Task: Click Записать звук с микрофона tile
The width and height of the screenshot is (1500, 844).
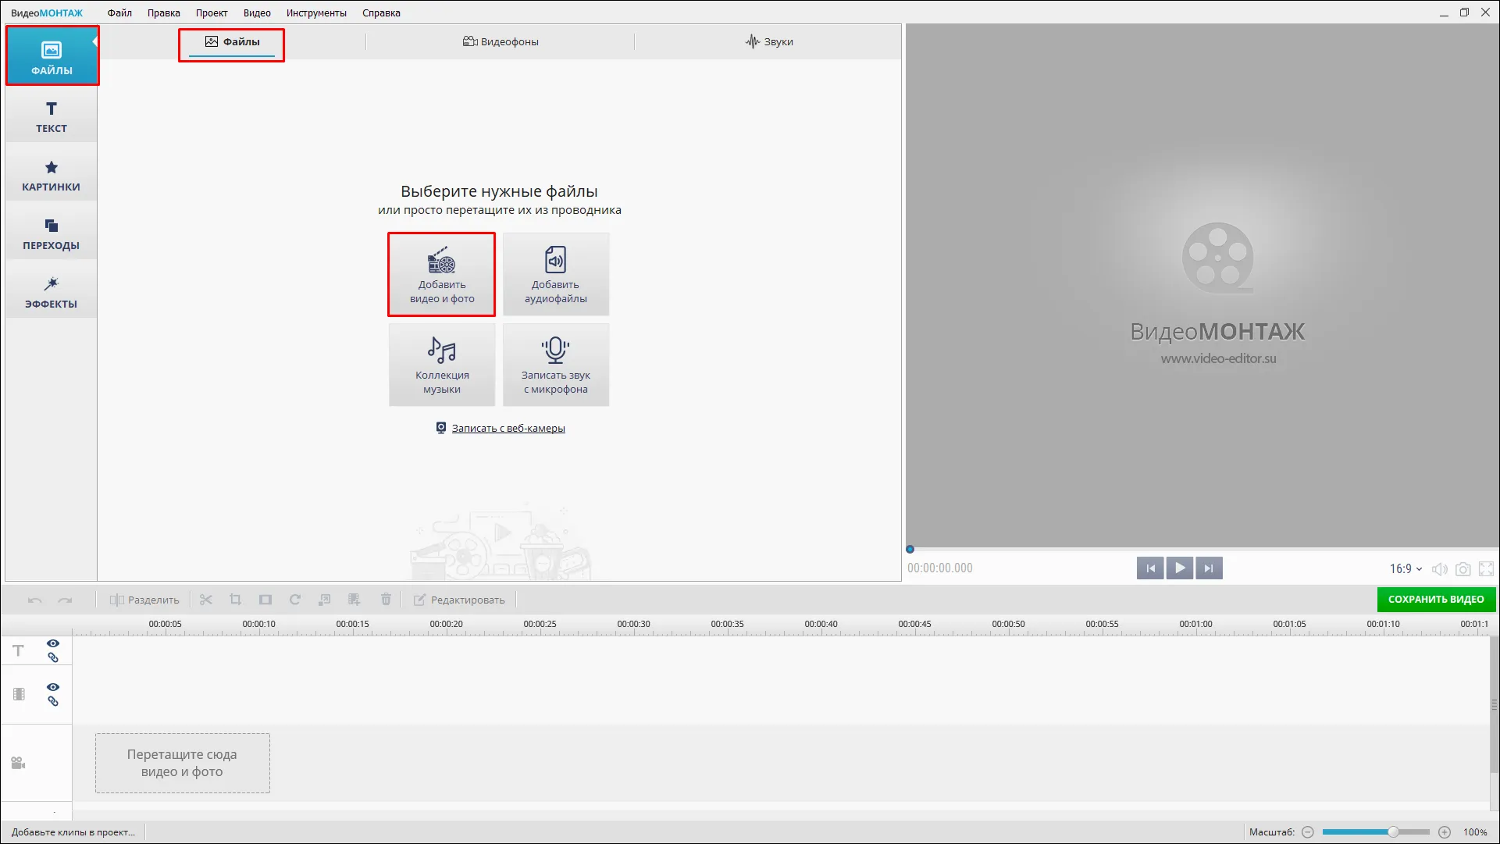Action: click(556, 365)
